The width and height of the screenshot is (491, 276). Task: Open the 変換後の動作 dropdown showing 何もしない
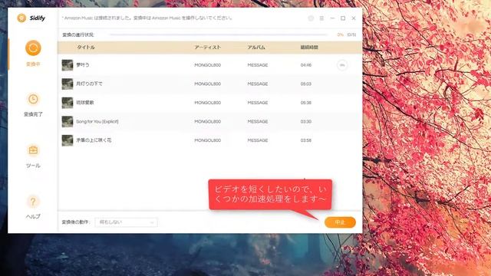coord(126,222)
